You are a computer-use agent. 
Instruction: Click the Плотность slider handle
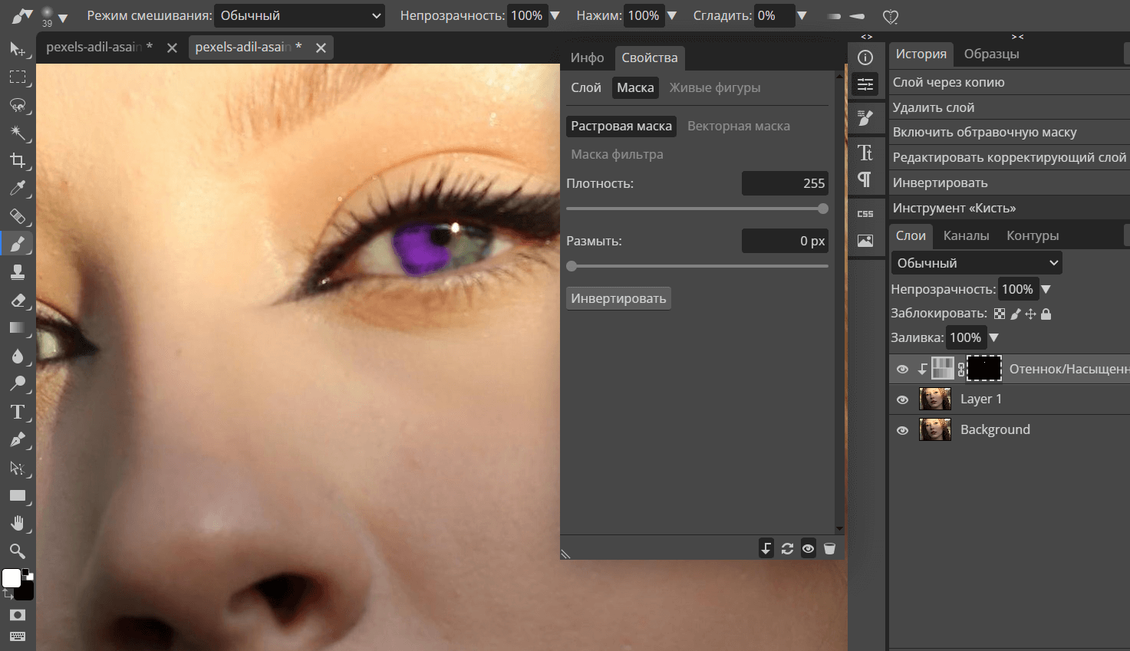(x=823, y=209)
